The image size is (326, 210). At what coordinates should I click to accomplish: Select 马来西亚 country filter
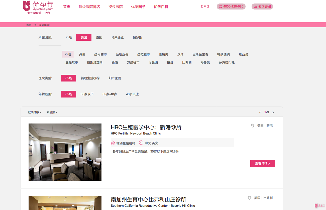click(118, 37)
